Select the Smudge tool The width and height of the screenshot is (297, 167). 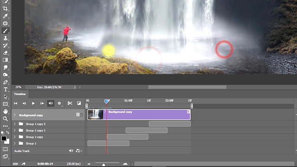click(5, 67)
